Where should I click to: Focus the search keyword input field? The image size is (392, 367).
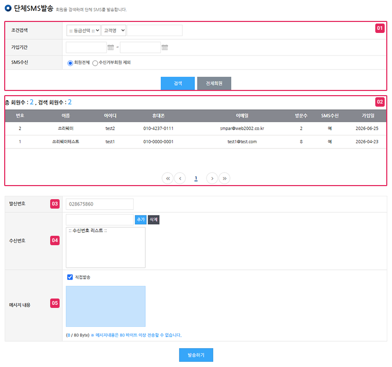click(155, 30)
